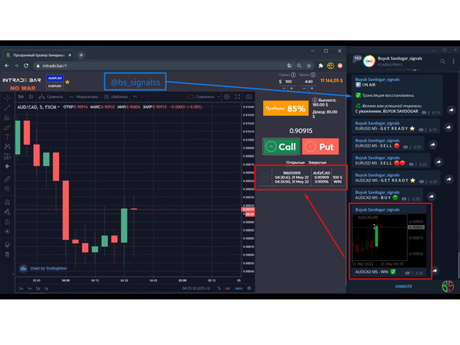This screenshot has width=460, height=345.
Task: Click the info icon beside Время
Action: coord(313,75)
